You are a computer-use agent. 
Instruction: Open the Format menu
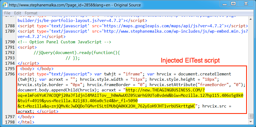tap(31, 13)
